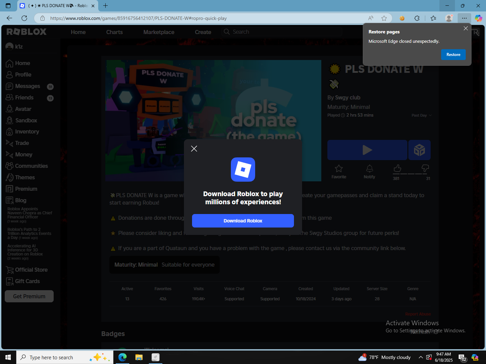The height and width of the screenshot is (364, 486).
Task: Dislike the game with thumbs down
Action: click(425, 168)
